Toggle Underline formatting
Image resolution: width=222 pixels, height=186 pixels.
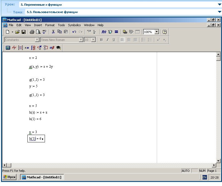[114, 40]
